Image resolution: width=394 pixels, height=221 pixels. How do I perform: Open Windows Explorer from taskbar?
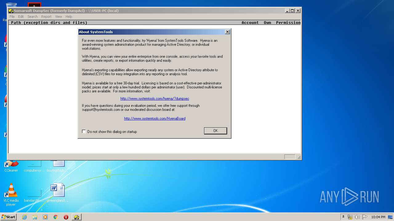[35, 217]
